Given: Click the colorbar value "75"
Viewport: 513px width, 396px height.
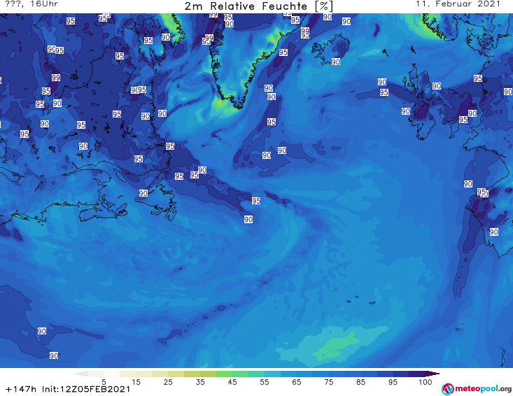Looking at the screenshot, I should click(x=329, y=382).
